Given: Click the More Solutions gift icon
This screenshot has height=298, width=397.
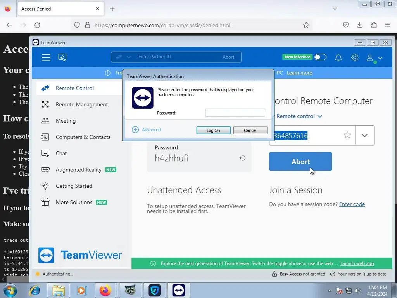Looking at the screenshot, I should coord(45,202).
